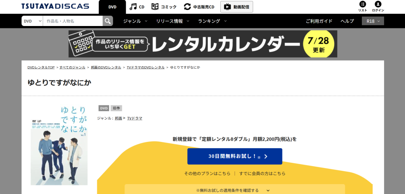Viewport: 405px width, 194px height.
Task: Open すべてのジャンル breadcrumb
Action: coord(72,67)
